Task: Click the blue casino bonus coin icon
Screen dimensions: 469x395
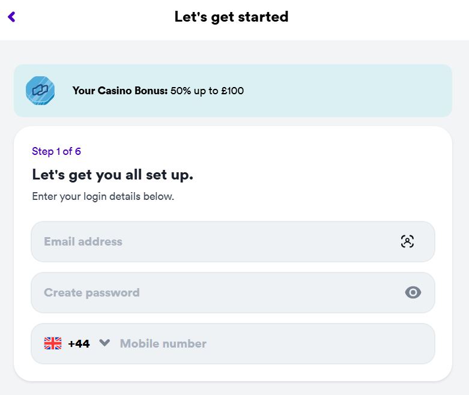Action: click(x=40, y=91)
